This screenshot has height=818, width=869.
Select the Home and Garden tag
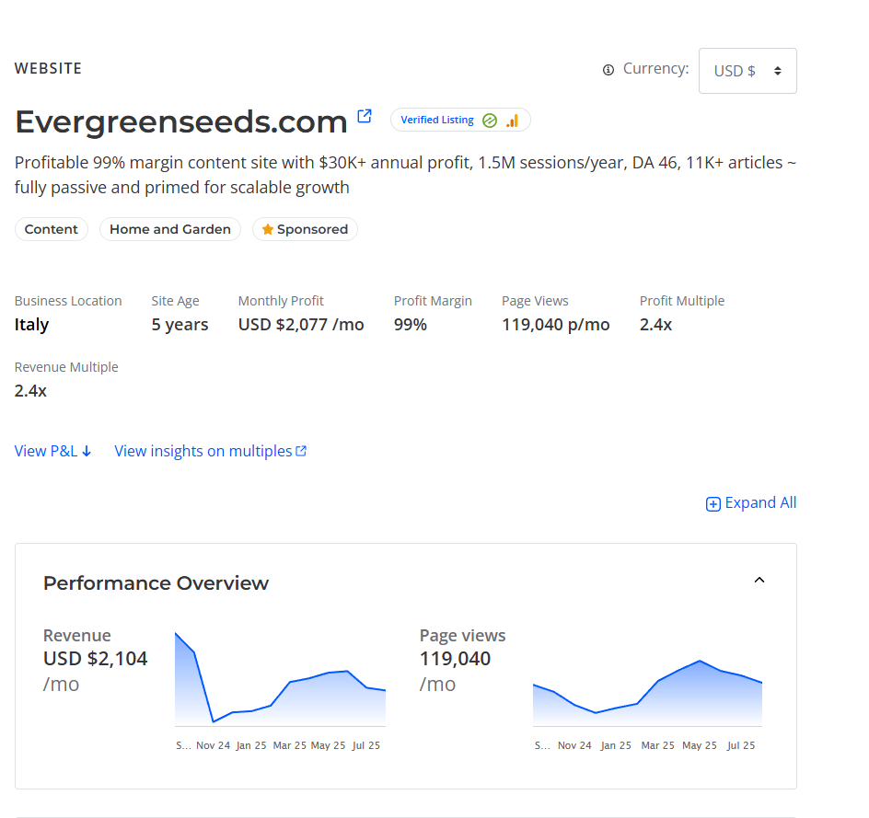pyautogui.click(x=169, y=229)
